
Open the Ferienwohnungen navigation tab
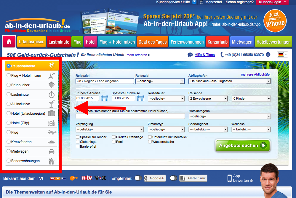187,41
